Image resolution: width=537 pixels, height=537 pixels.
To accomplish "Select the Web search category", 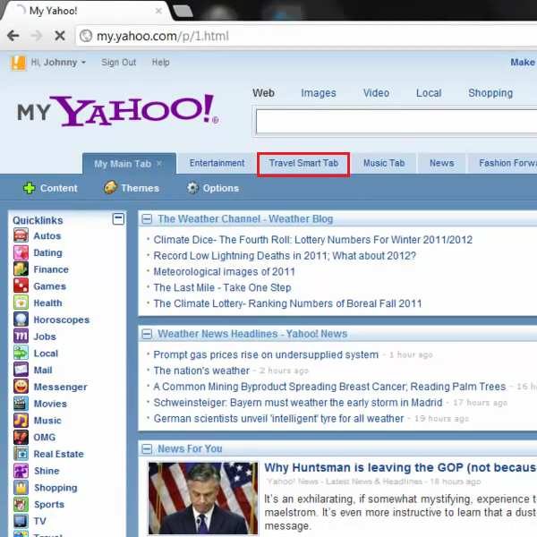I will [x=263, y=93].
